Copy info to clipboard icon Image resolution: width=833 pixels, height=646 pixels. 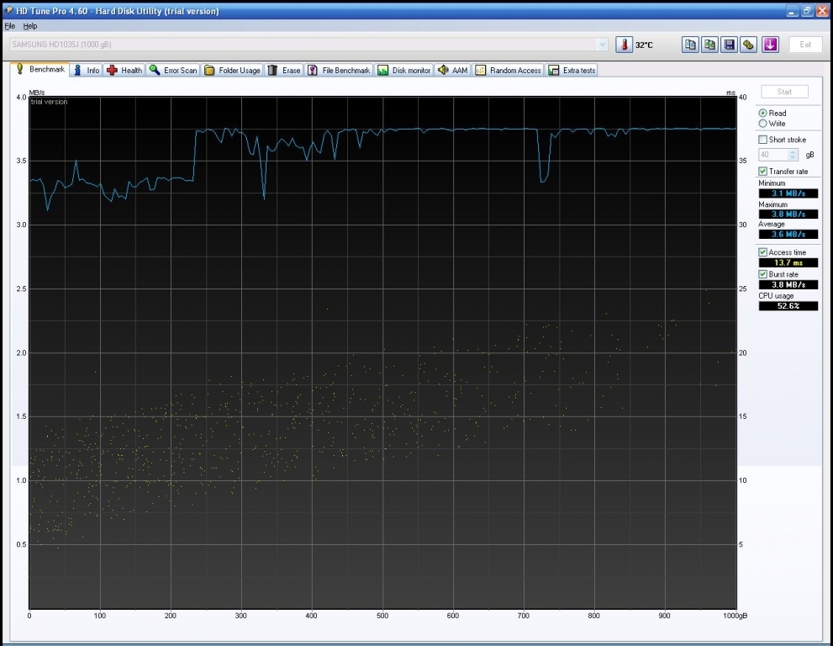click(x=690, y=45)
